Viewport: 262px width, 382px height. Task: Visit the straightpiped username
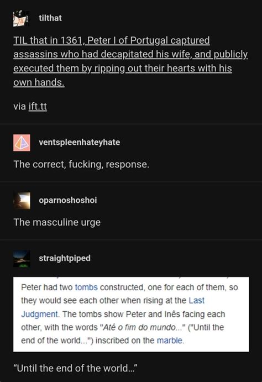(65, 258)
